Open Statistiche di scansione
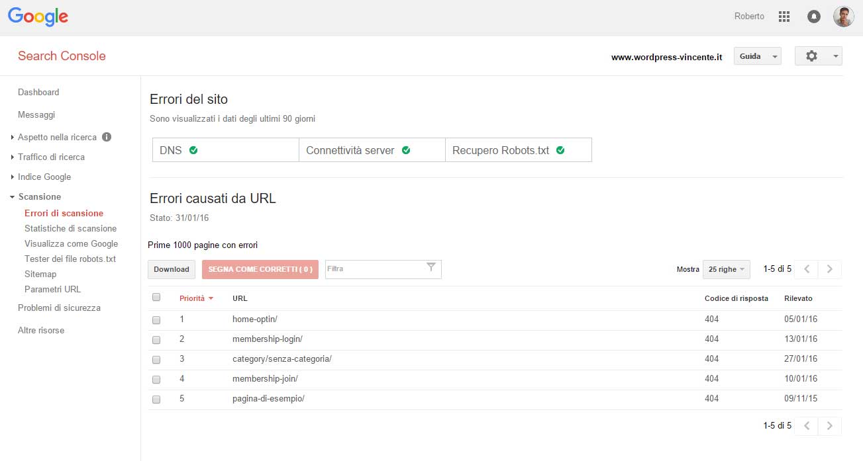This screenshot has width=863, height=461. [x=70, y=229]
